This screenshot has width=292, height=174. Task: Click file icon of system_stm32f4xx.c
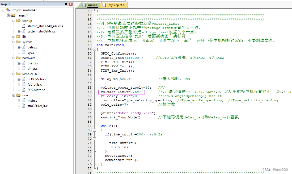point(24,31)
